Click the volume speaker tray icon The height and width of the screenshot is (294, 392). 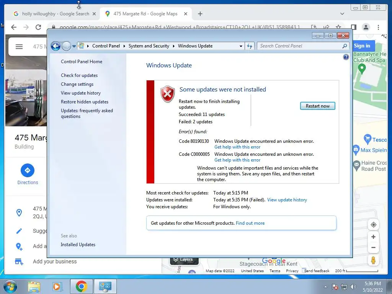tap(353, 287)
